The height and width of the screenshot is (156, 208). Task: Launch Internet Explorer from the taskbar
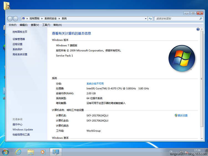click(x=18, y=152)
